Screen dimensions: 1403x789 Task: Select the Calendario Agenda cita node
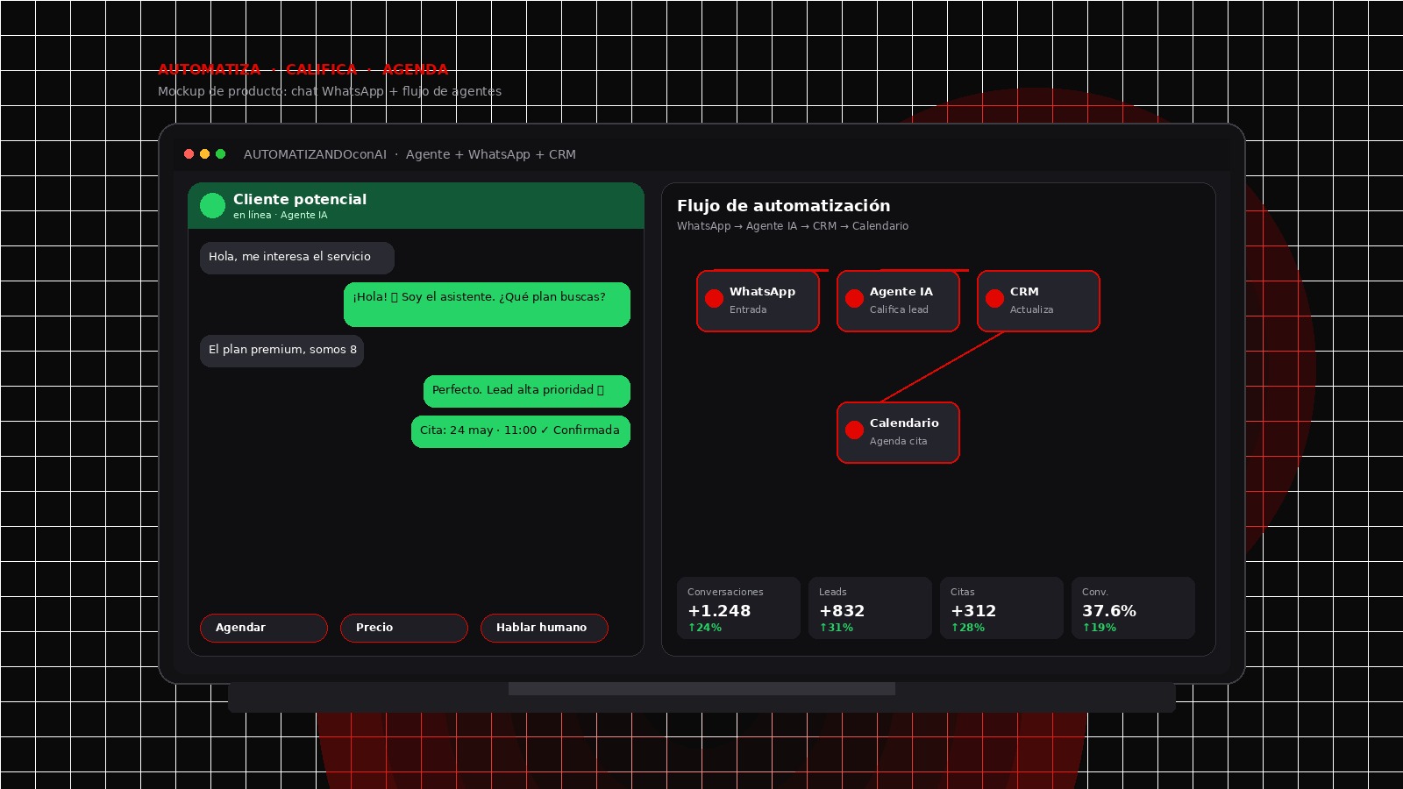click(x=898, y=432)
